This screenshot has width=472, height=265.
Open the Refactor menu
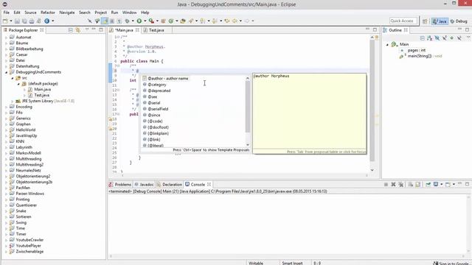click(48, 13)
